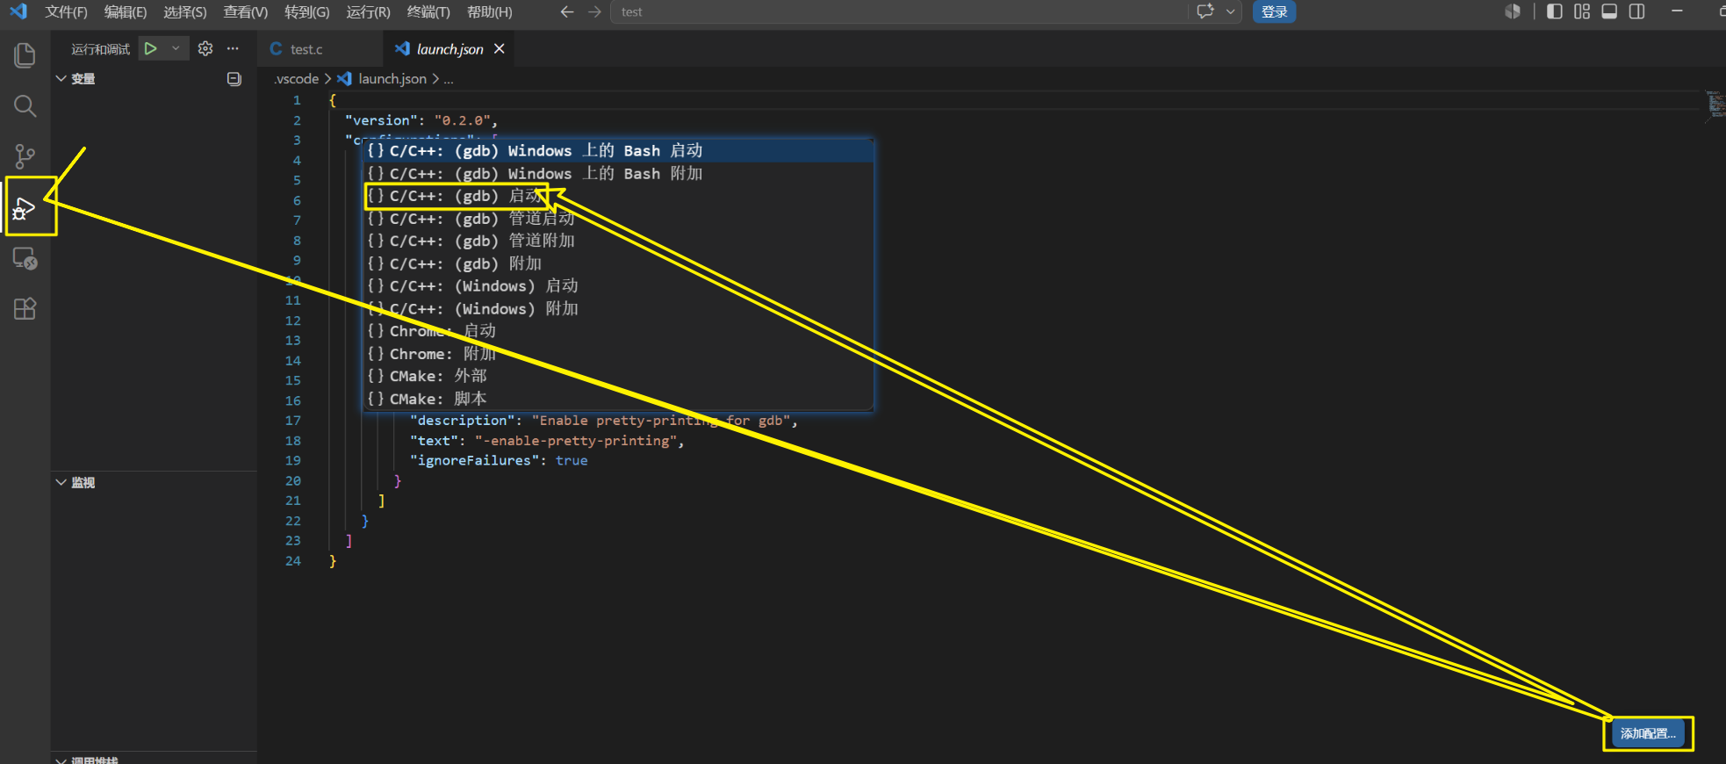The image size is (1726, 764).
Task: Click the minimap in the editor
Action: coord(1715,105)
